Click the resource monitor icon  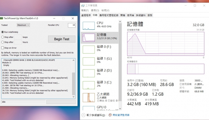(x=110, y=115)
